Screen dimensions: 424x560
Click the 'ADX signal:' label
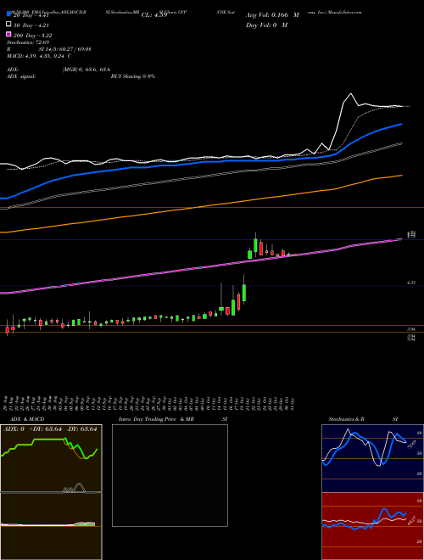coord(21,76)
